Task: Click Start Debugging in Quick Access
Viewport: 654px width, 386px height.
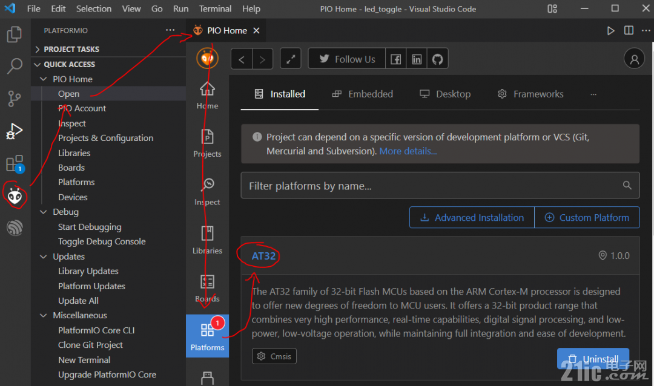Action: pos(90,227)
